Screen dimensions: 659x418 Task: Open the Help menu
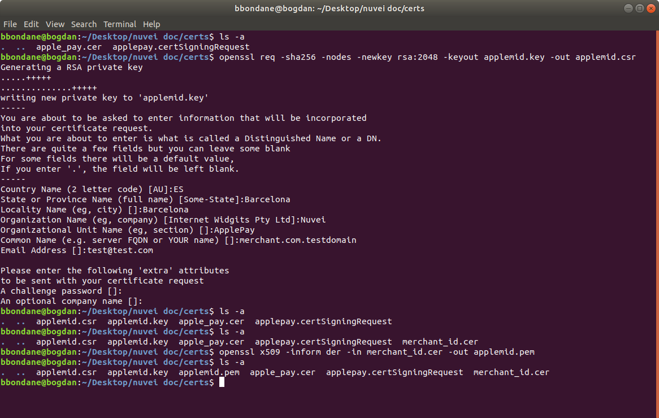[151, 24]
